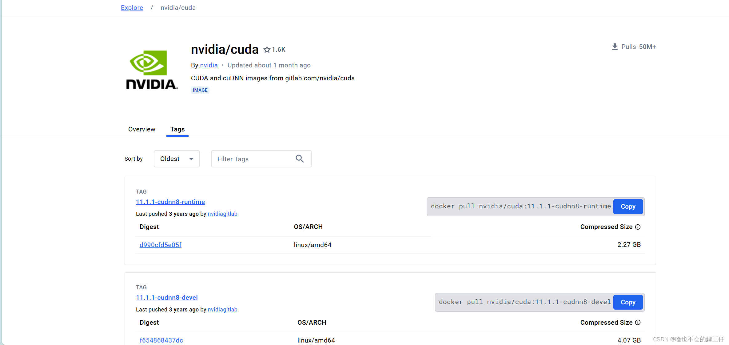Click the download icon next to Pulls 50M+
The height and width of the screenshot is (345, 729).
[614, 46]
